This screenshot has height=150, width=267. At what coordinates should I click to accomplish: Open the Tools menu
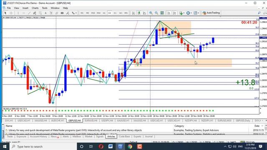[45, 8]
